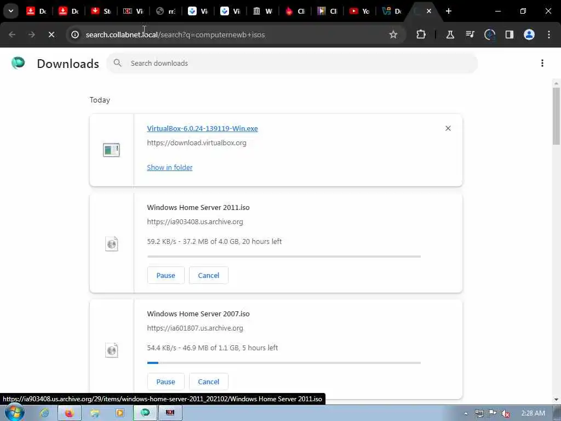Click the ia903408.us.archive.org source URL
Viewport: 561px width, 421px height.
(x=195, y=222)
